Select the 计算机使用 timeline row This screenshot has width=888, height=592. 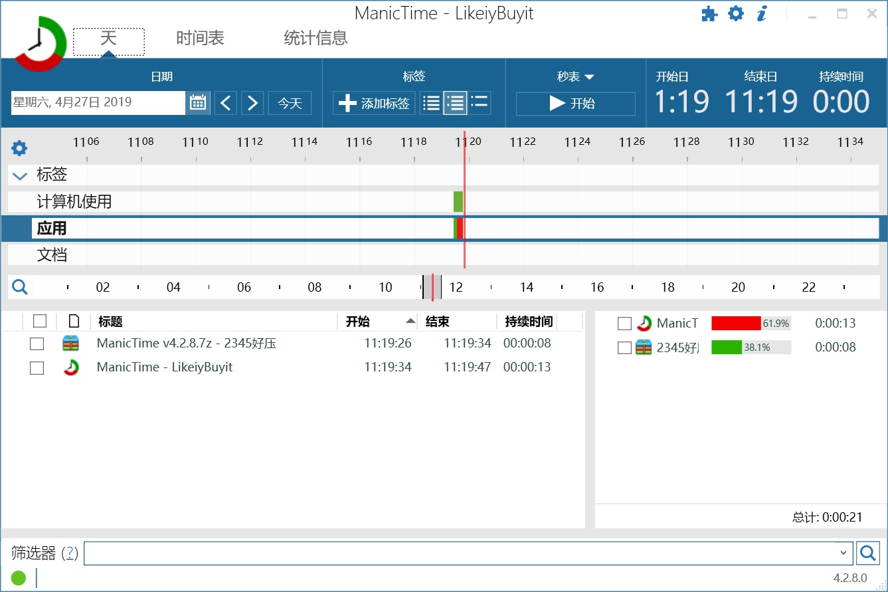tap(443, 202)
